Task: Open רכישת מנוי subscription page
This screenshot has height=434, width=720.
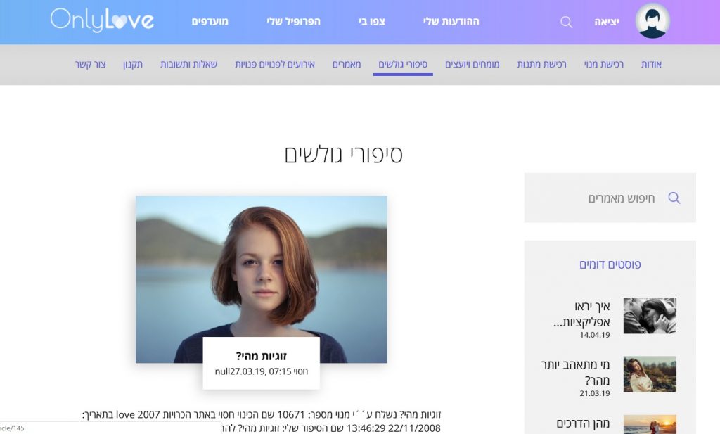Action: [x=604, y=64]
